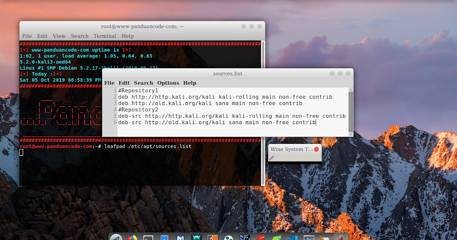Click the "root@www-panduancode-com" prompt text in the terminal
Image resolution: width=457 pixels, height=240 pixels.
click(x=56, y=147)
